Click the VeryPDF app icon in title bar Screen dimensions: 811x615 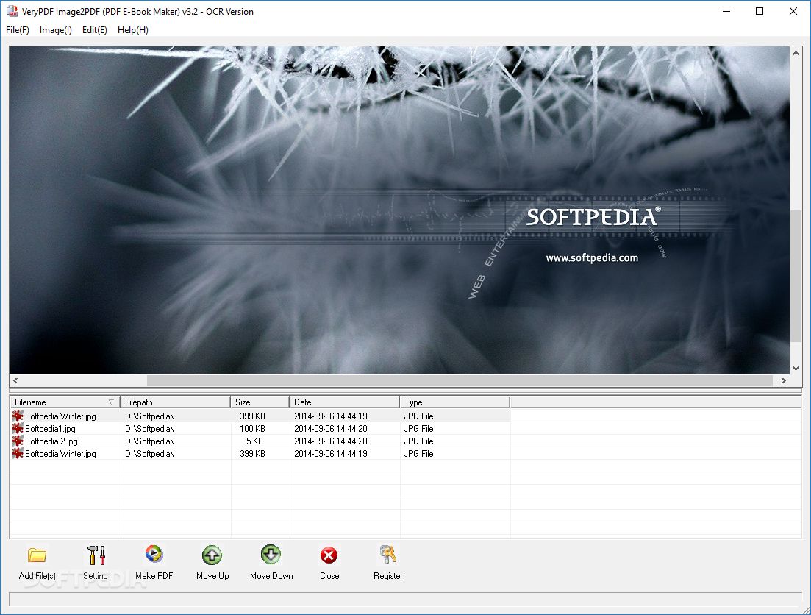point(12,11)
